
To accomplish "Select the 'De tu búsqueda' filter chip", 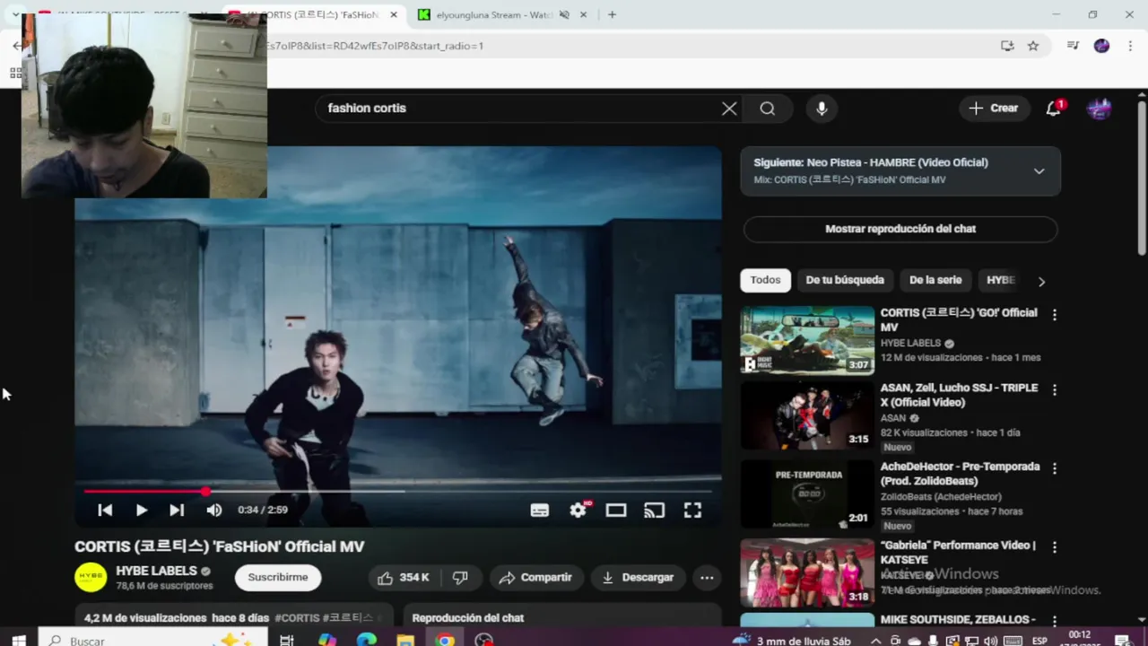I will 845,280.
